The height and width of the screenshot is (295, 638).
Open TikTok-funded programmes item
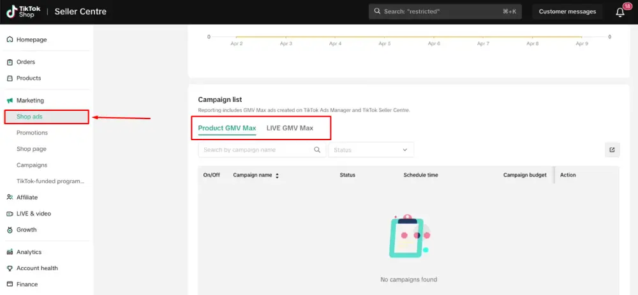(50, 181)
